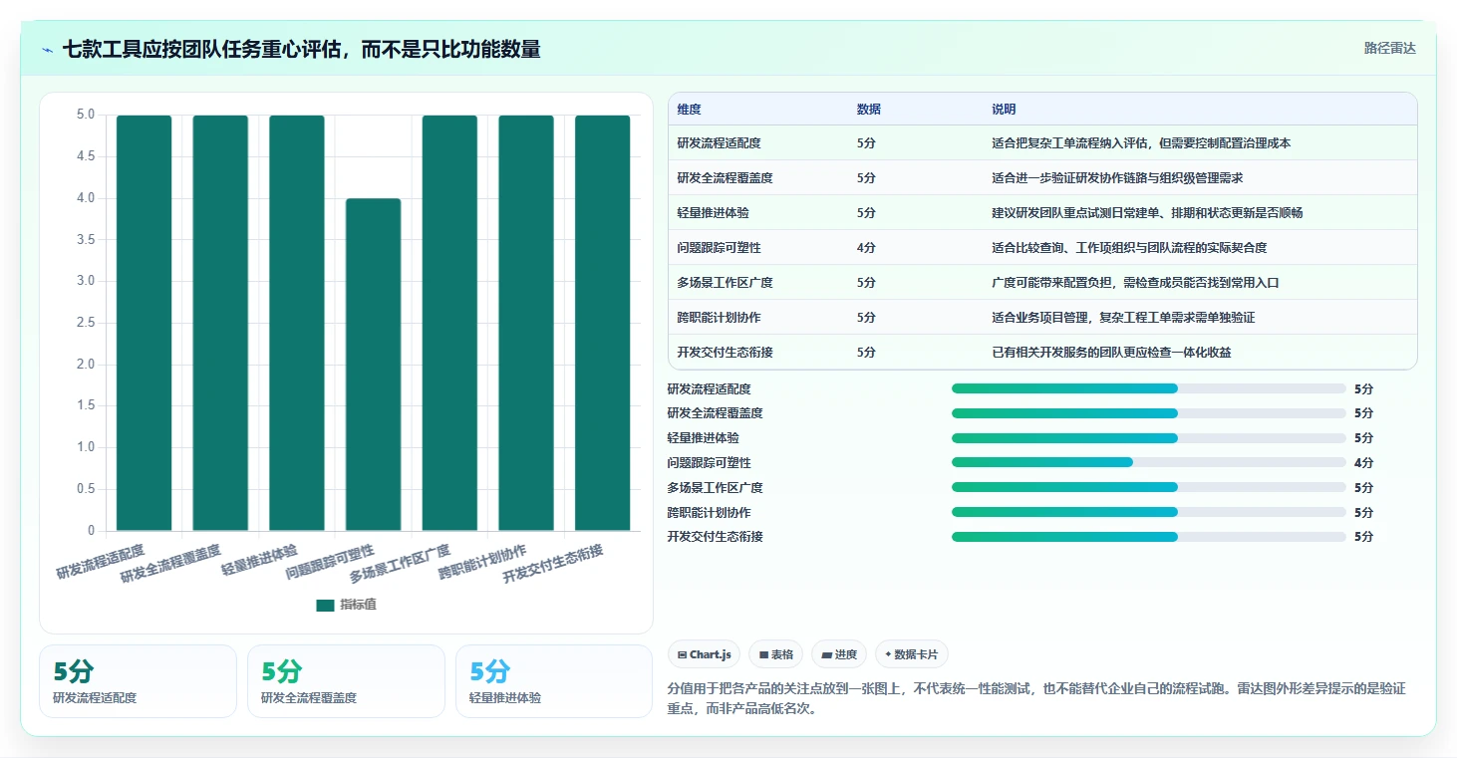Click the 轻量推进体验 progress bar
The image size is (1457, 758).
point(1149,438)
